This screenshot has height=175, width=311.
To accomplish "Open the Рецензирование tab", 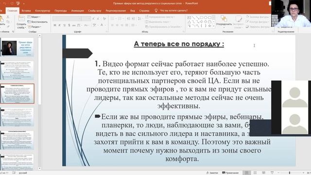I will tap(116, 11).
